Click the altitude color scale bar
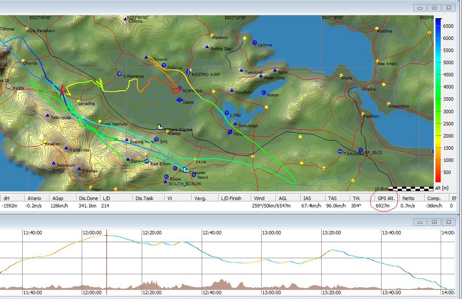Image resolution: width=462 pixels, height=299 pixels. [x=438, y=100]
